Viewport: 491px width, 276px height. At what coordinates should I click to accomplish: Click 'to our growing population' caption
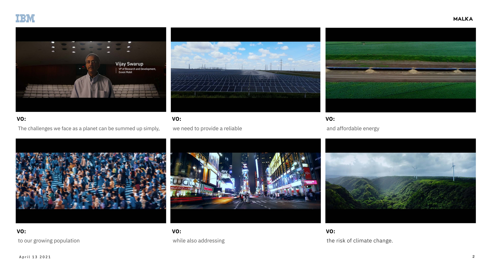(x=49, y=241)
